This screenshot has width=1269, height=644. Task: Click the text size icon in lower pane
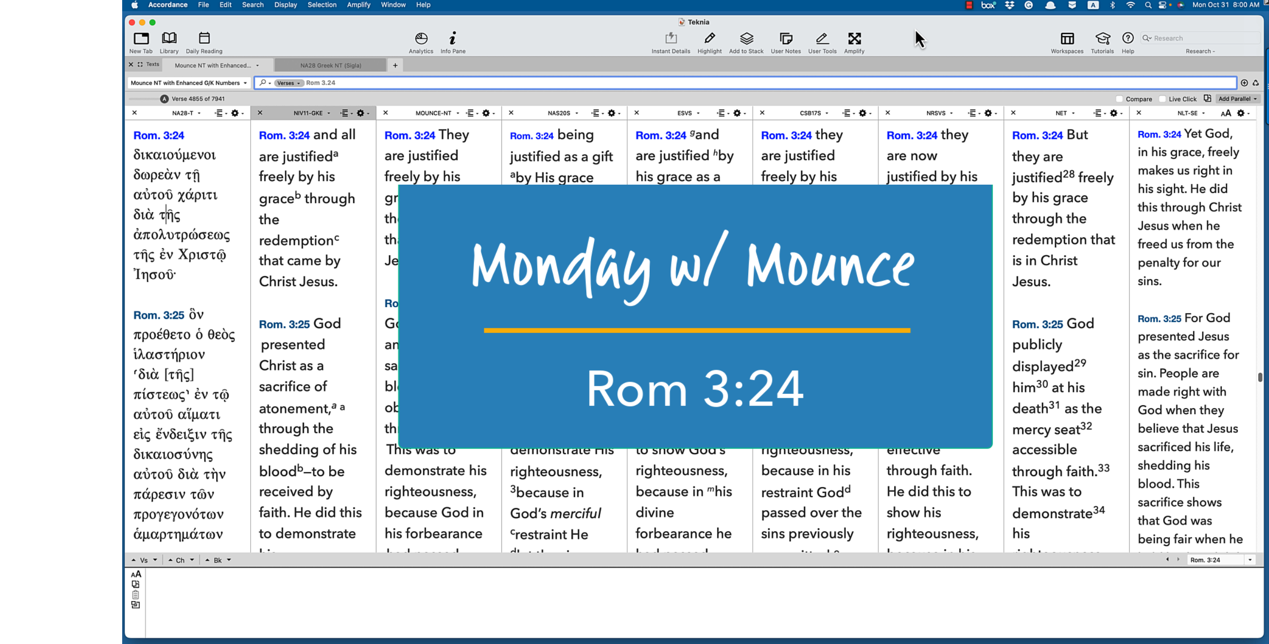136,574
